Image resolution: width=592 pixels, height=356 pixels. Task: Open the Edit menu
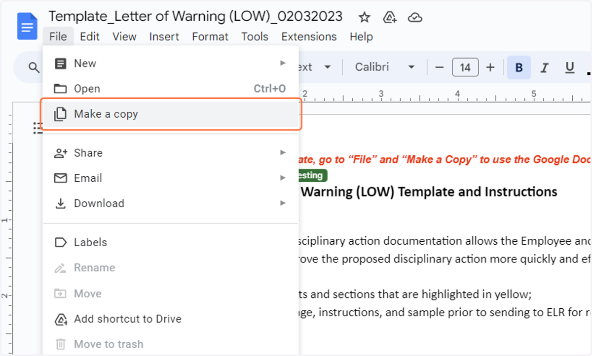(x=90, y=37)
